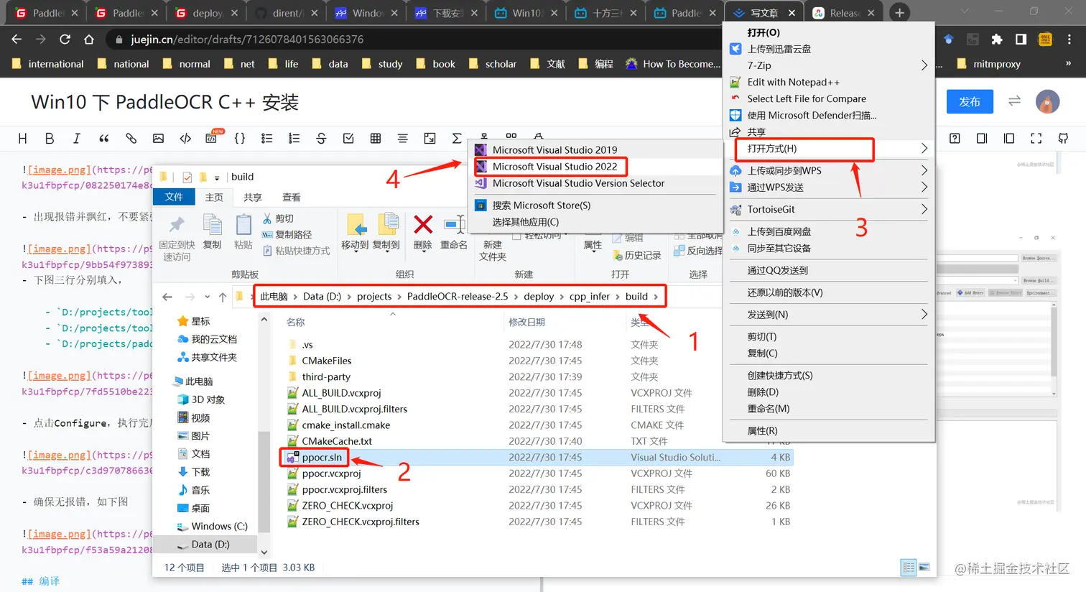
Task: Toggle bold formatting in editor toolbar
Action: click(x=50, y=139)
